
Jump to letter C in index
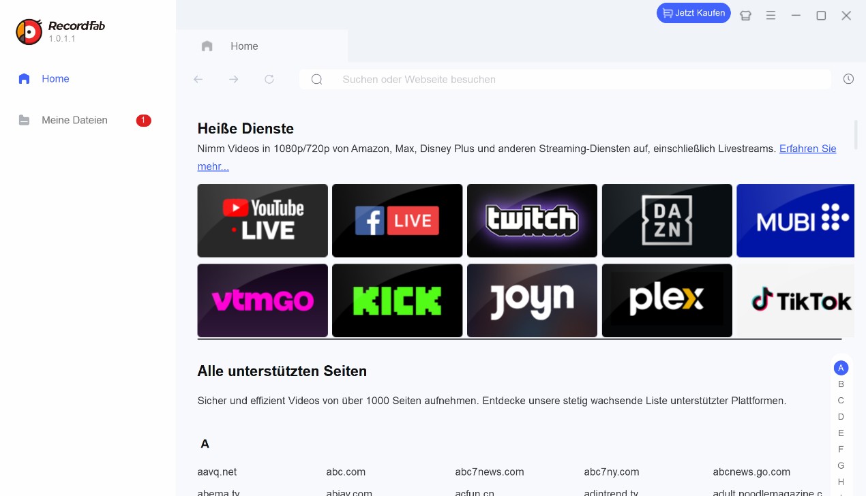(841, 401)
